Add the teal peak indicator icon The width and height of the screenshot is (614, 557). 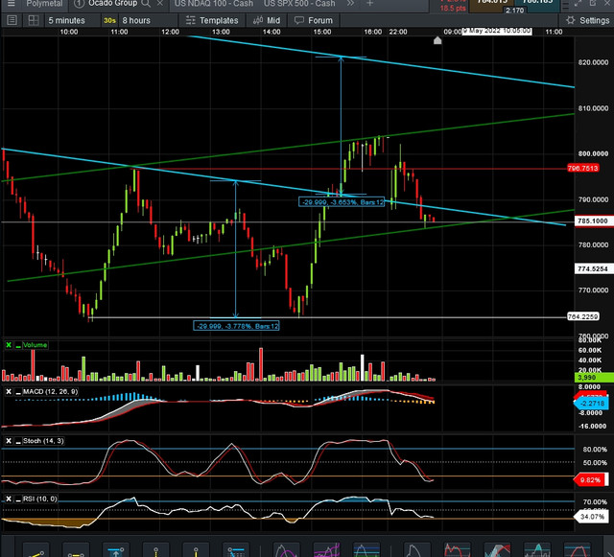coord(537,549)
